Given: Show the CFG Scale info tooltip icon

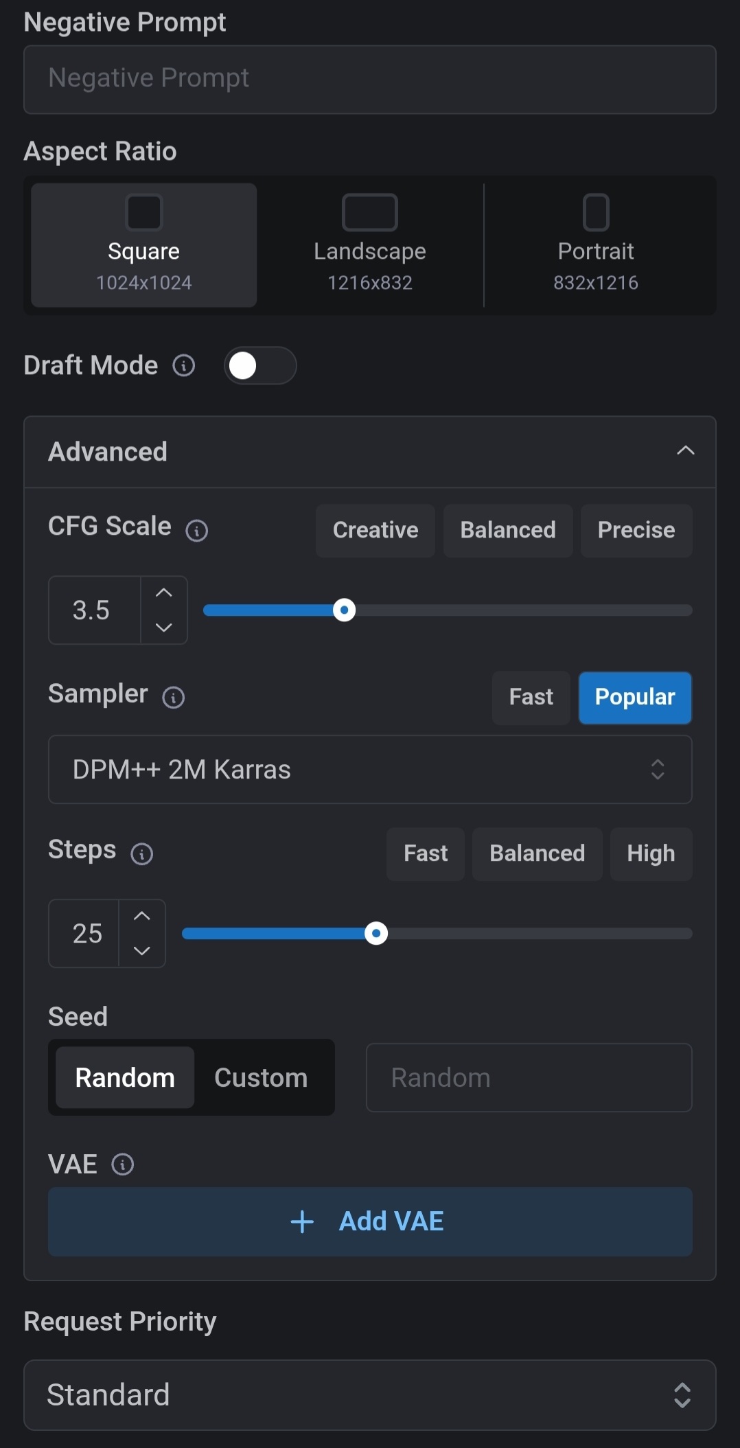Looking at the screenshot, I should pos(197,530).
